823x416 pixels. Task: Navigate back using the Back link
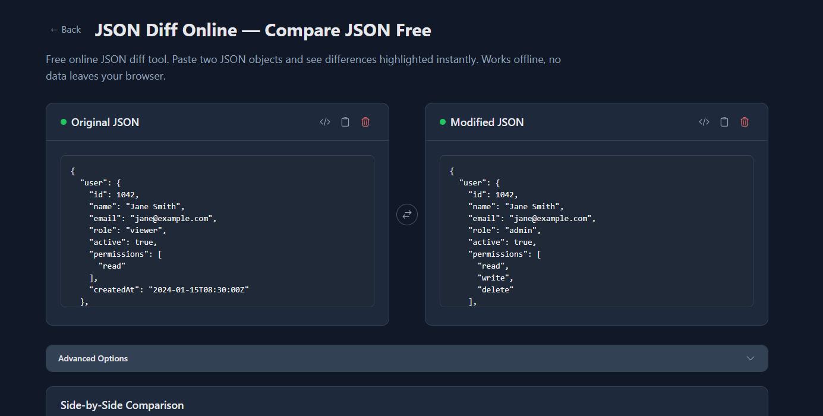[x=65, y=29]
